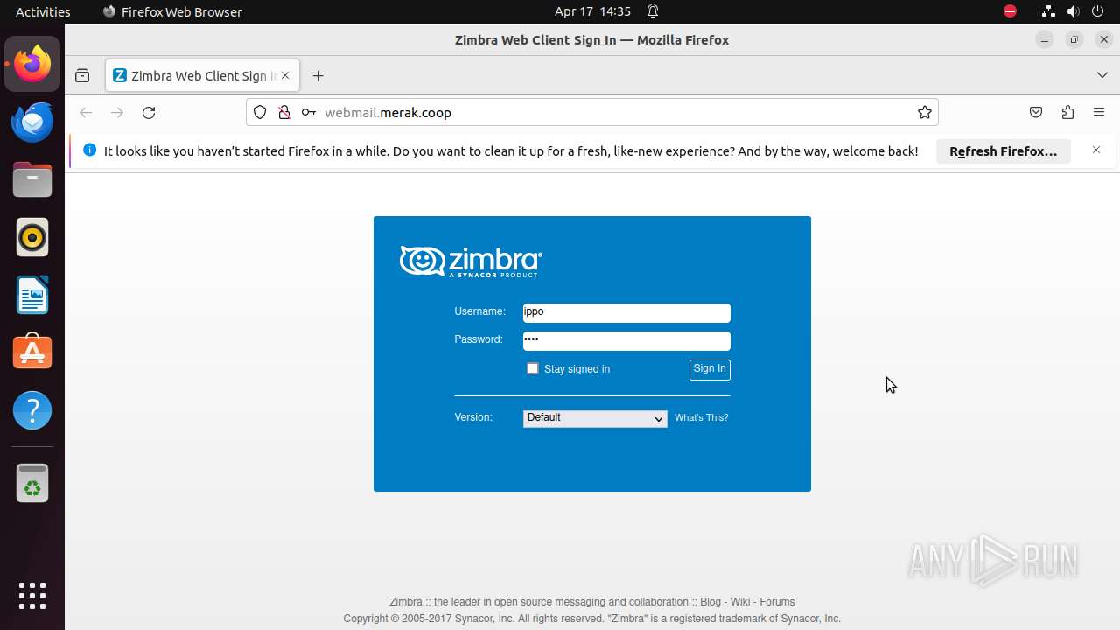Open Firefox hamburger application menu
Screen dimensions: 1120x630
[x=1099, y=112]
